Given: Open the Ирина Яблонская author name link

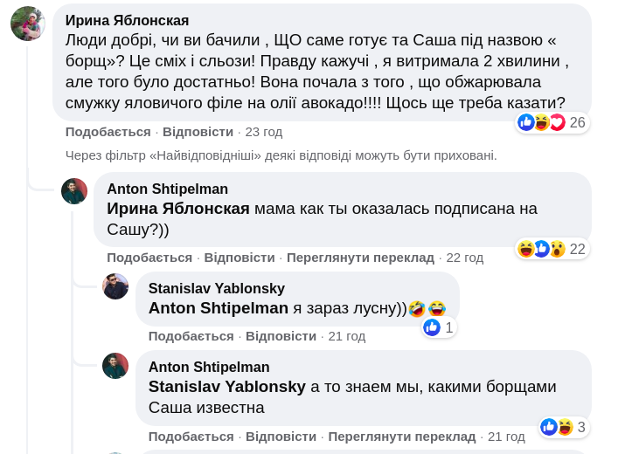Looking at the screenshot, I should 127,20.
